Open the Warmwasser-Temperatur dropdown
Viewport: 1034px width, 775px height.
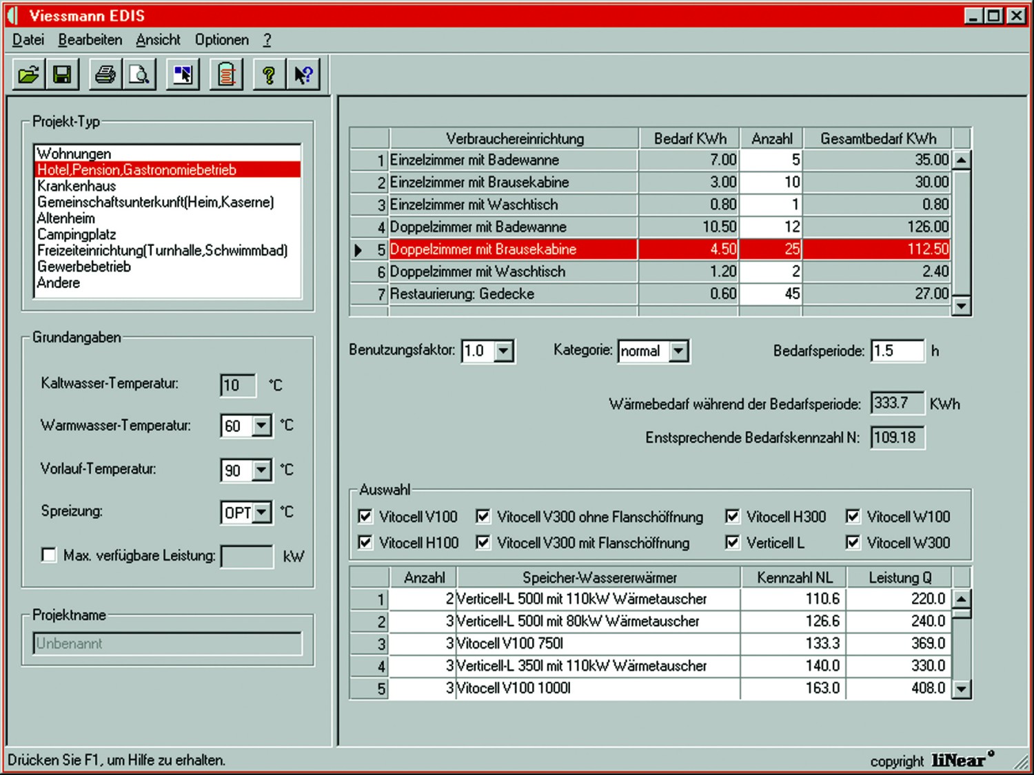click(261, 426)
